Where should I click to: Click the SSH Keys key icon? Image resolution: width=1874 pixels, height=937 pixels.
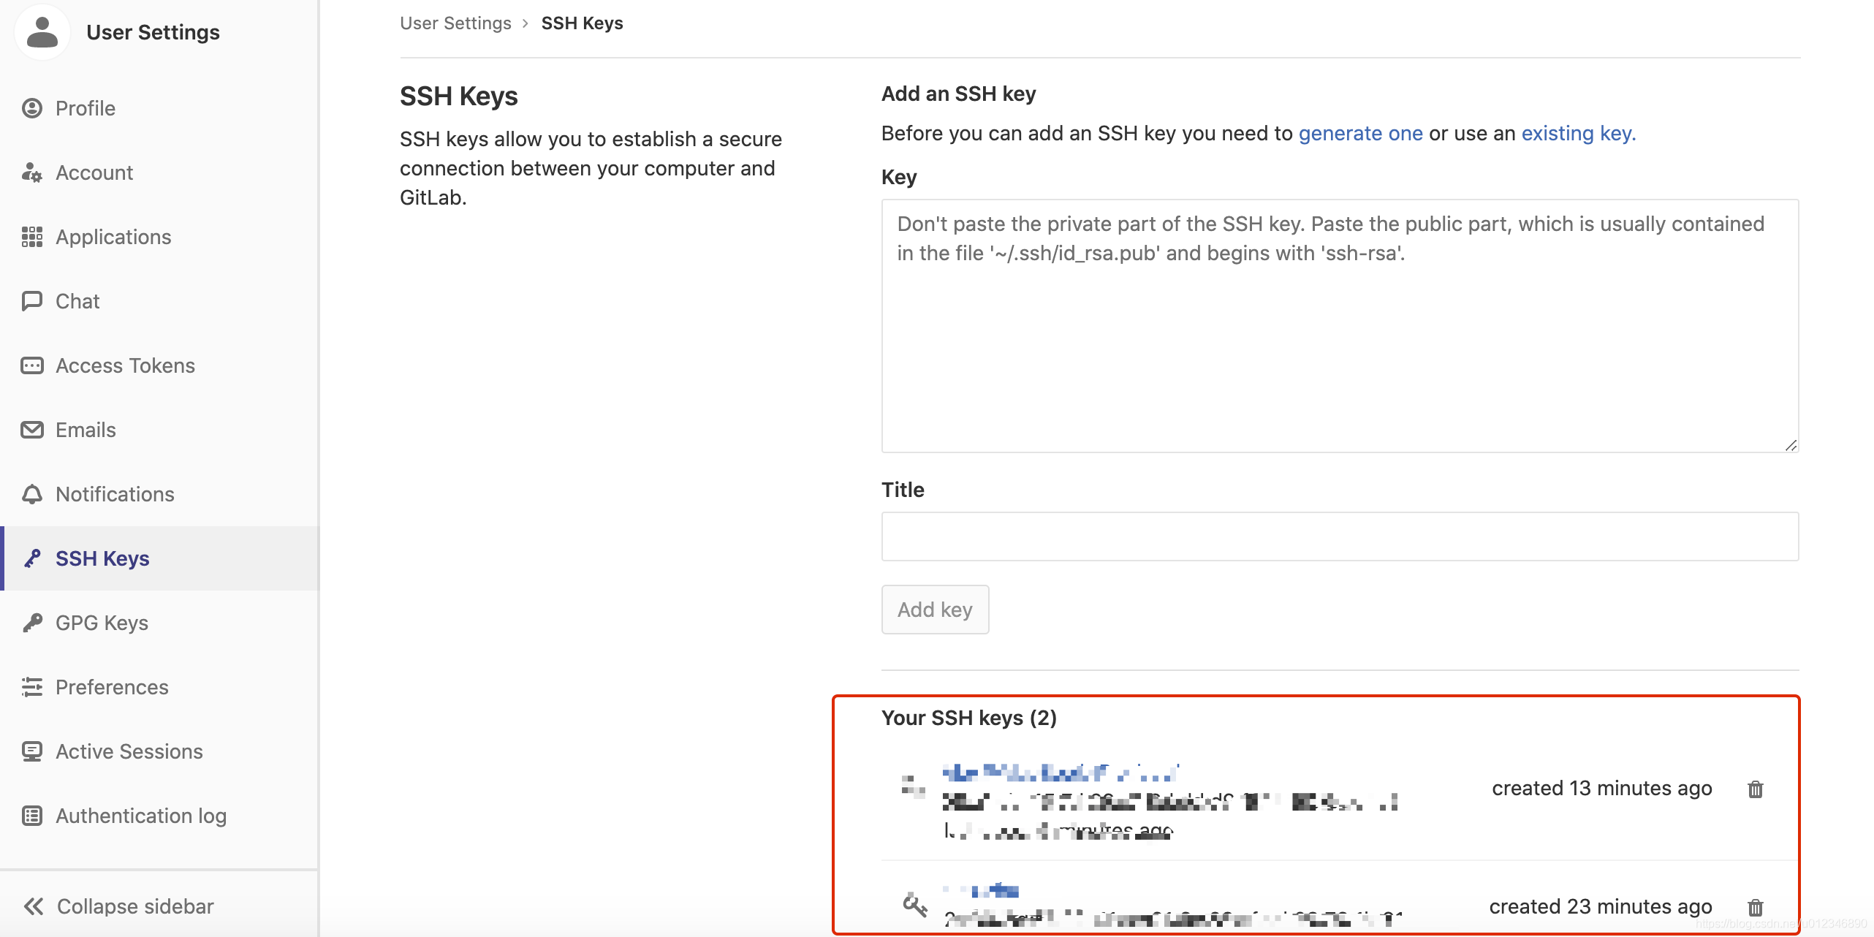point(32,558)
